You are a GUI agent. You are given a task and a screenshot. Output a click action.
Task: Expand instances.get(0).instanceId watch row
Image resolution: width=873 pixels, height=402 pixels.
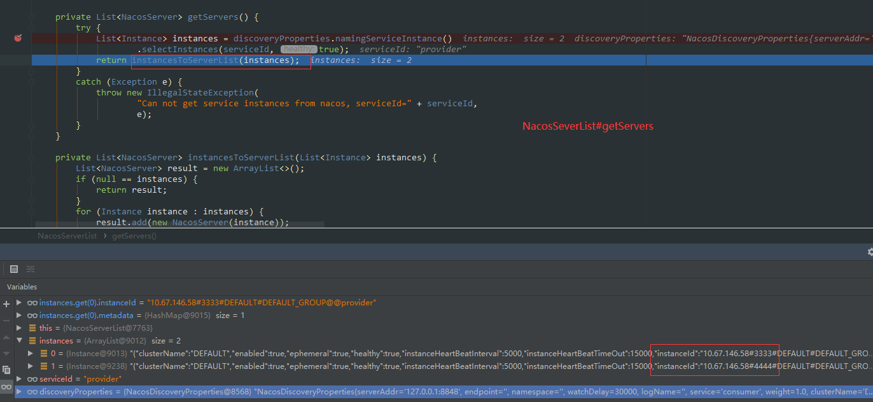pos(19,303)
